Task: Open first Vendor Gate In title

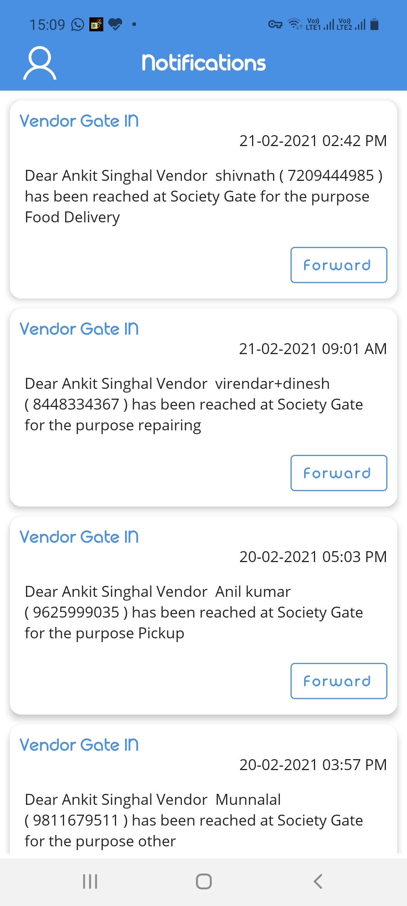Action: [x=79, y=121]
